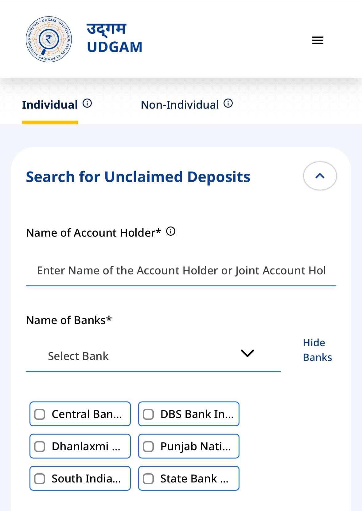Click the Hide Banks link
This screenshot has width=362, height=511.
coord(317,350)
